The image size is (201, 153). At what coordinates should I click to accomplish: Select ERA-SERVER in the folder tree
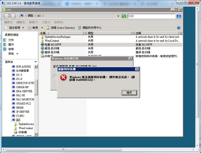(x=24, y=91)
